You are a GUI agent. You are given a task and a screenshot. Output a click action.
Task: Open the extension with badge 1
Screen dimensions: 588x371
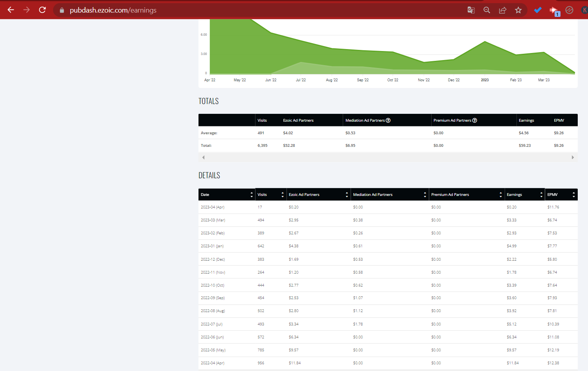pyautogui.click(x=554, y=11)
